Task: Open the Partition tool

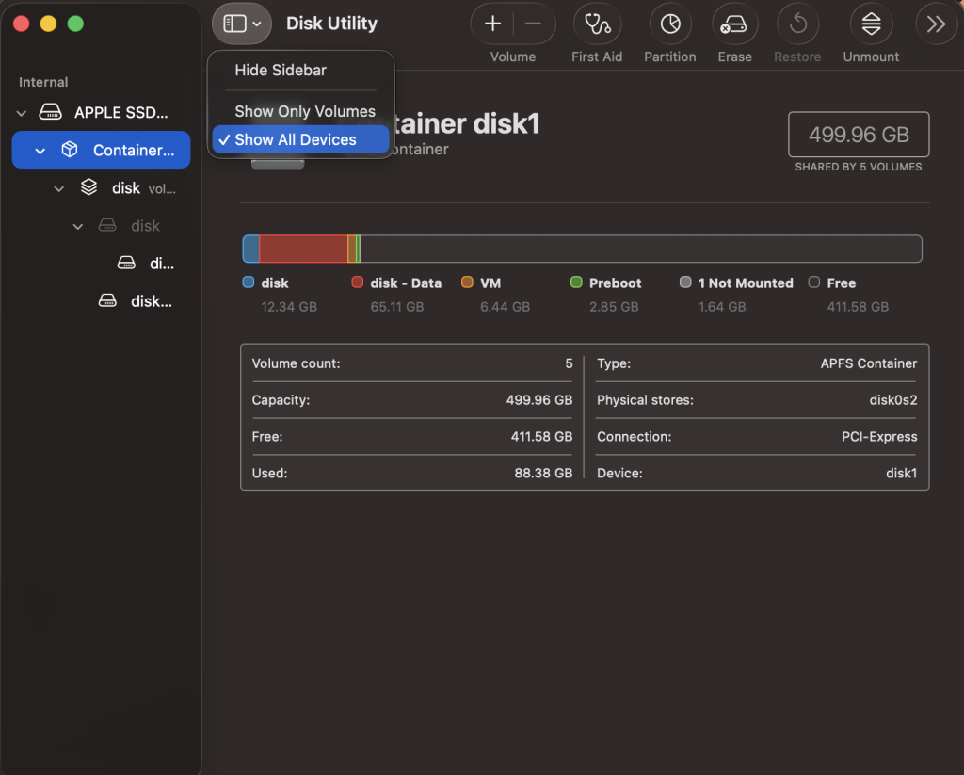Action: [669, 24]
